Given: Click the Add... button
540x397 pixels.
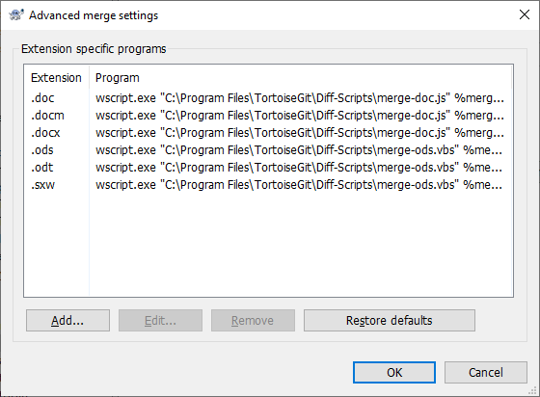Looking at the screenshot, I should coord(67,320).
